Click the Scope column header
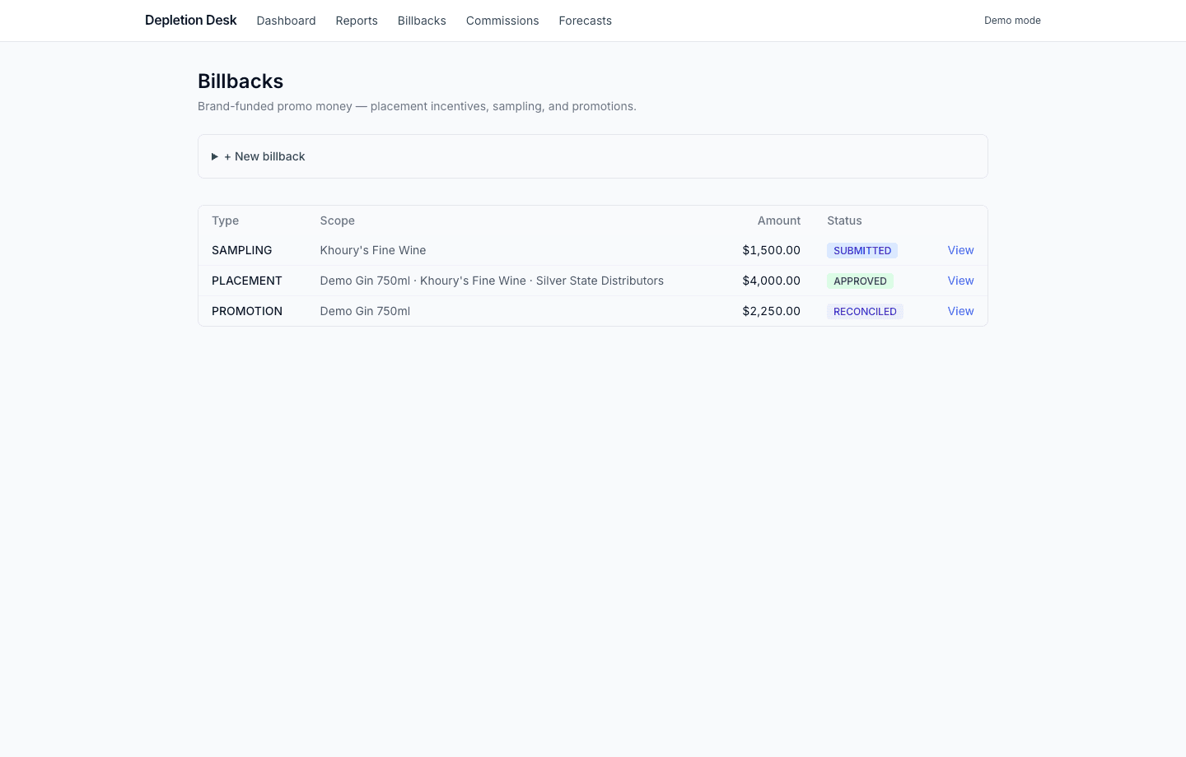Viewport: 1186px width, 757px height. click(337, 221)
